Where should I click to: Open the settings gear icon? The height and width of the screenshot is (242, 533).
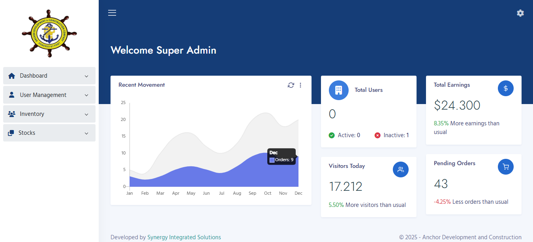pos(520,13)
